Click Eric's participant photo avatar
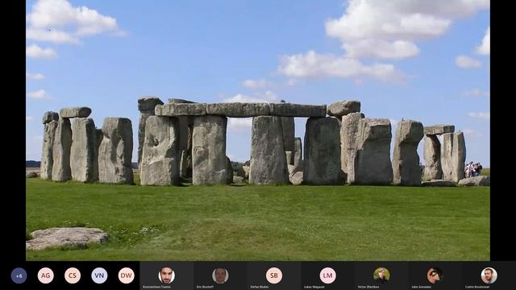This screenshot has height=290, width=516. click(x=220, y=275)
